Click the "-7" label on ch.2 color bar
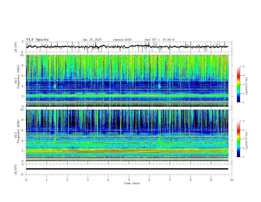 point(243,157)
